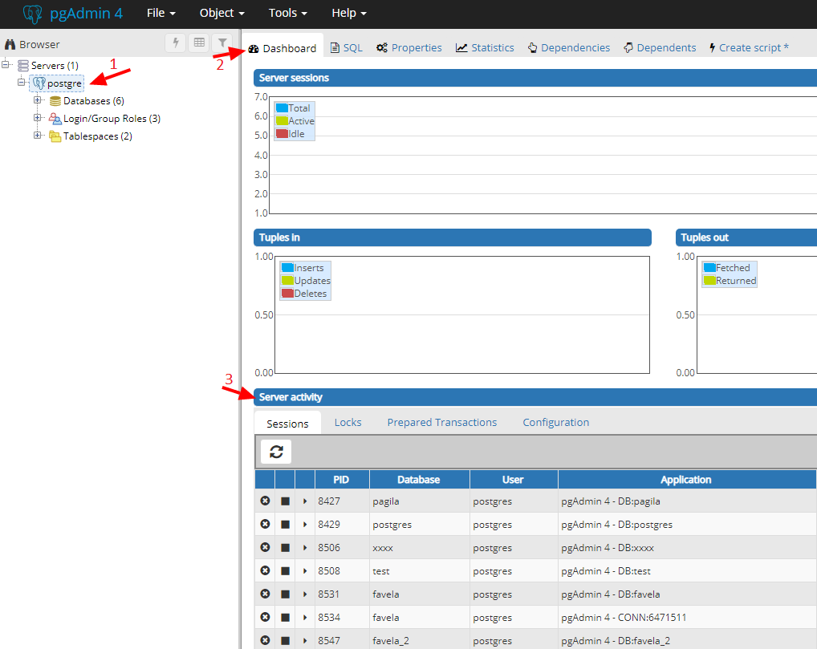Click the blue Total legend swatch

282,108
